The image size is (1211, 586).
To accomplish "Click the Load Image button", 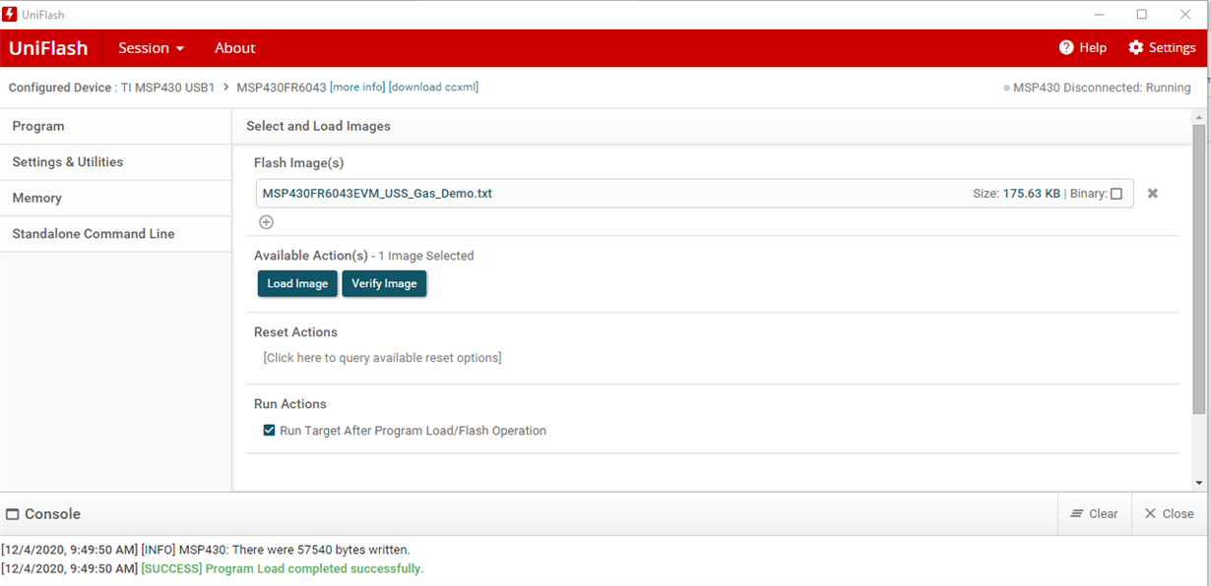I will tap(297, 283).
